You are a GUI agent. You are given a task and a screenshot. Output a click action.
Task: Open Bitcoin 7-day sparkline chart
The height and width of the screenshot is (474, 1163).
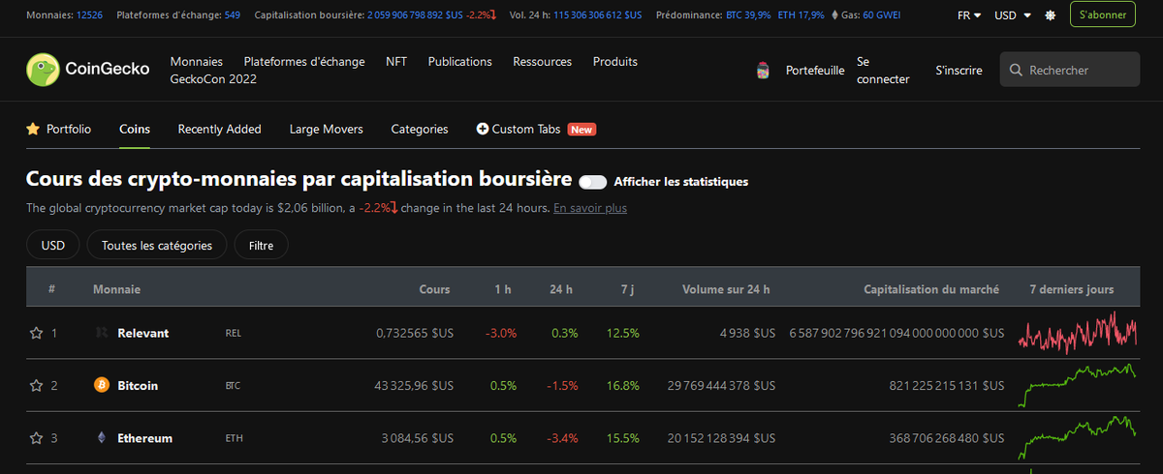click(x=1078, y=384)
